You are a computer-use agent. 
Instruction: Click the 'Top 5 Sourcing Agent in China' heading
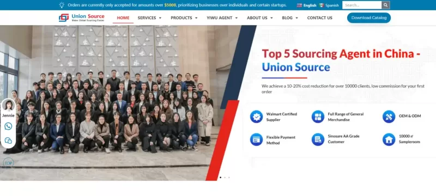341,53
